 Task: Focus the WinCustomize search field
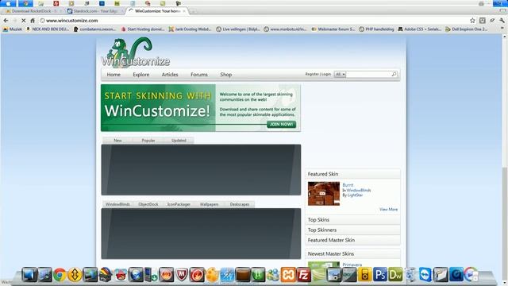click(x=368, y=74)
